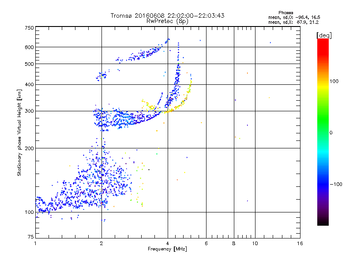Click the plot title 'Tromsø 20160608 22:02:00-22:03:43'
Screen dimensions: 353x265
pos(167,15)
